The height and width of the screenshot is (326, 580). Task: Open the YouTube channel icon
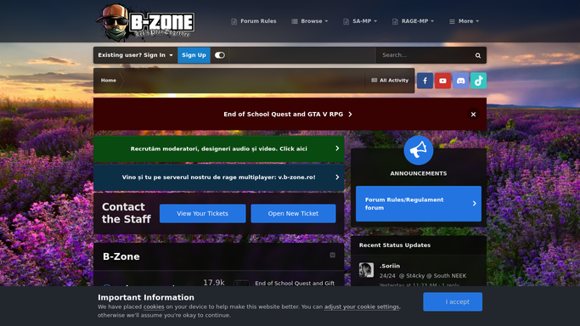tap(442, 81)
